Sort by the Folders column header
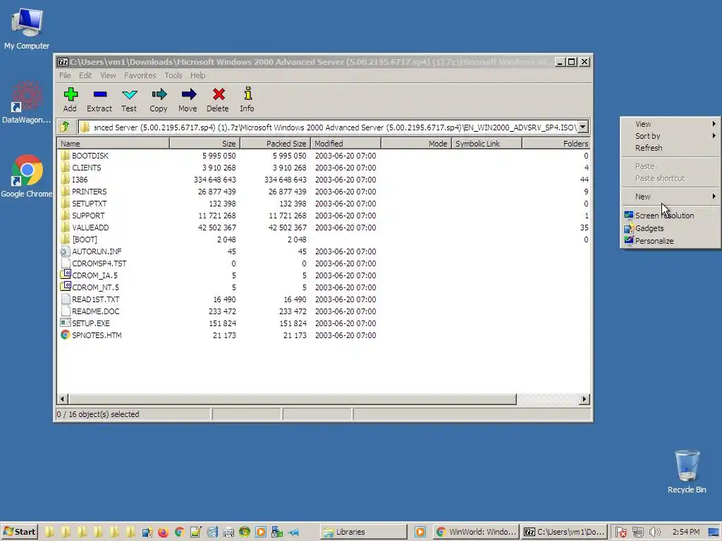The height and width of the screenshot is (541, 722). click(556, 144)
